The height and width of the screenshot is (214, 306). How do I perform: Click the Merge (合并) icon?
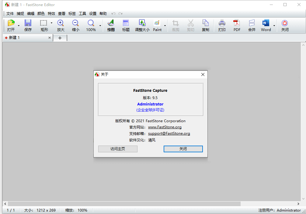click(252, 23)
